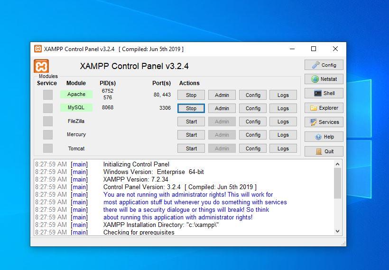Viewport: 389px width, 270px height.
Task: Click Apache PID 6752
Action: (108, 91)
